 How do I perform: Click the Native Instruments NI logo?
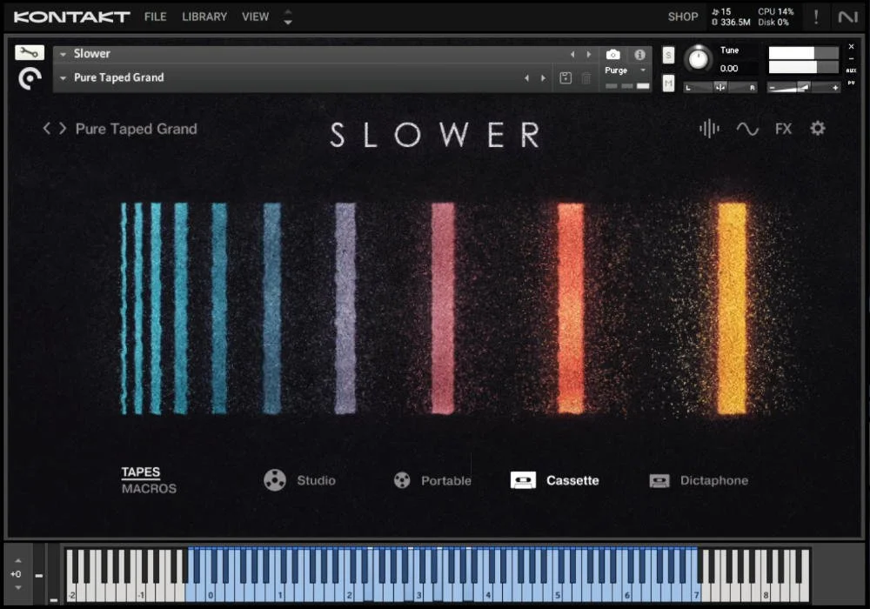click(x=847, y=17)
